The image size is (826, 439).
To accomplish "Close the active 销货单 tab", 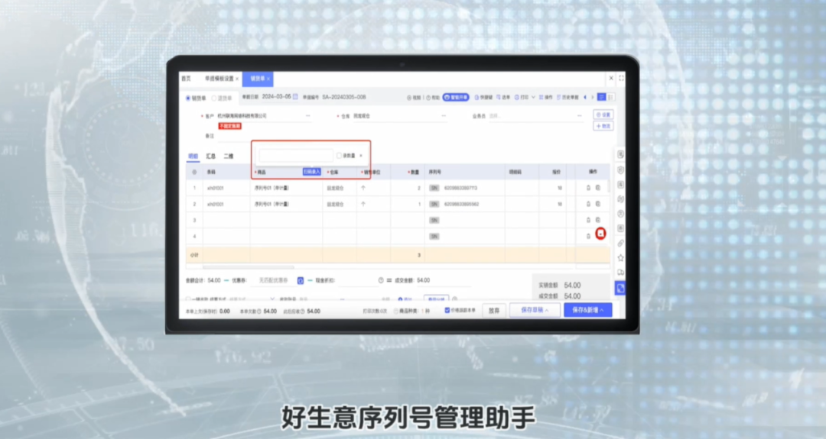I will [x=268, y=79].
